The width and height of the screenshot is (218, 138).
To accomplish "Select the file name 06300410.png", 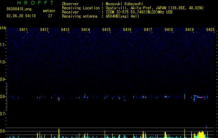I will (x=19, y=9).
